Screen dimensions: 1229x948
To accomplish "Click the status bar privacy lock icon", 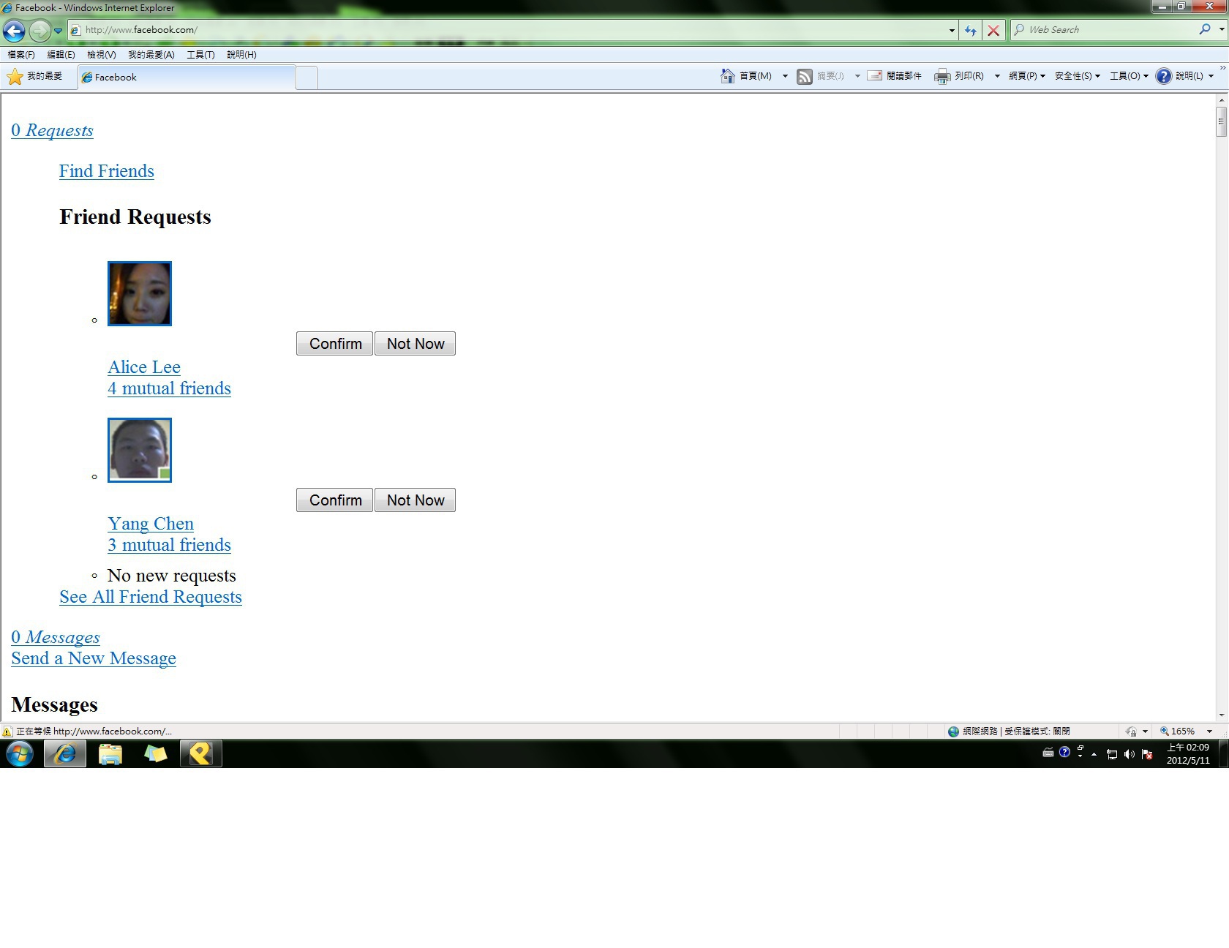I will click(1131, 731).
